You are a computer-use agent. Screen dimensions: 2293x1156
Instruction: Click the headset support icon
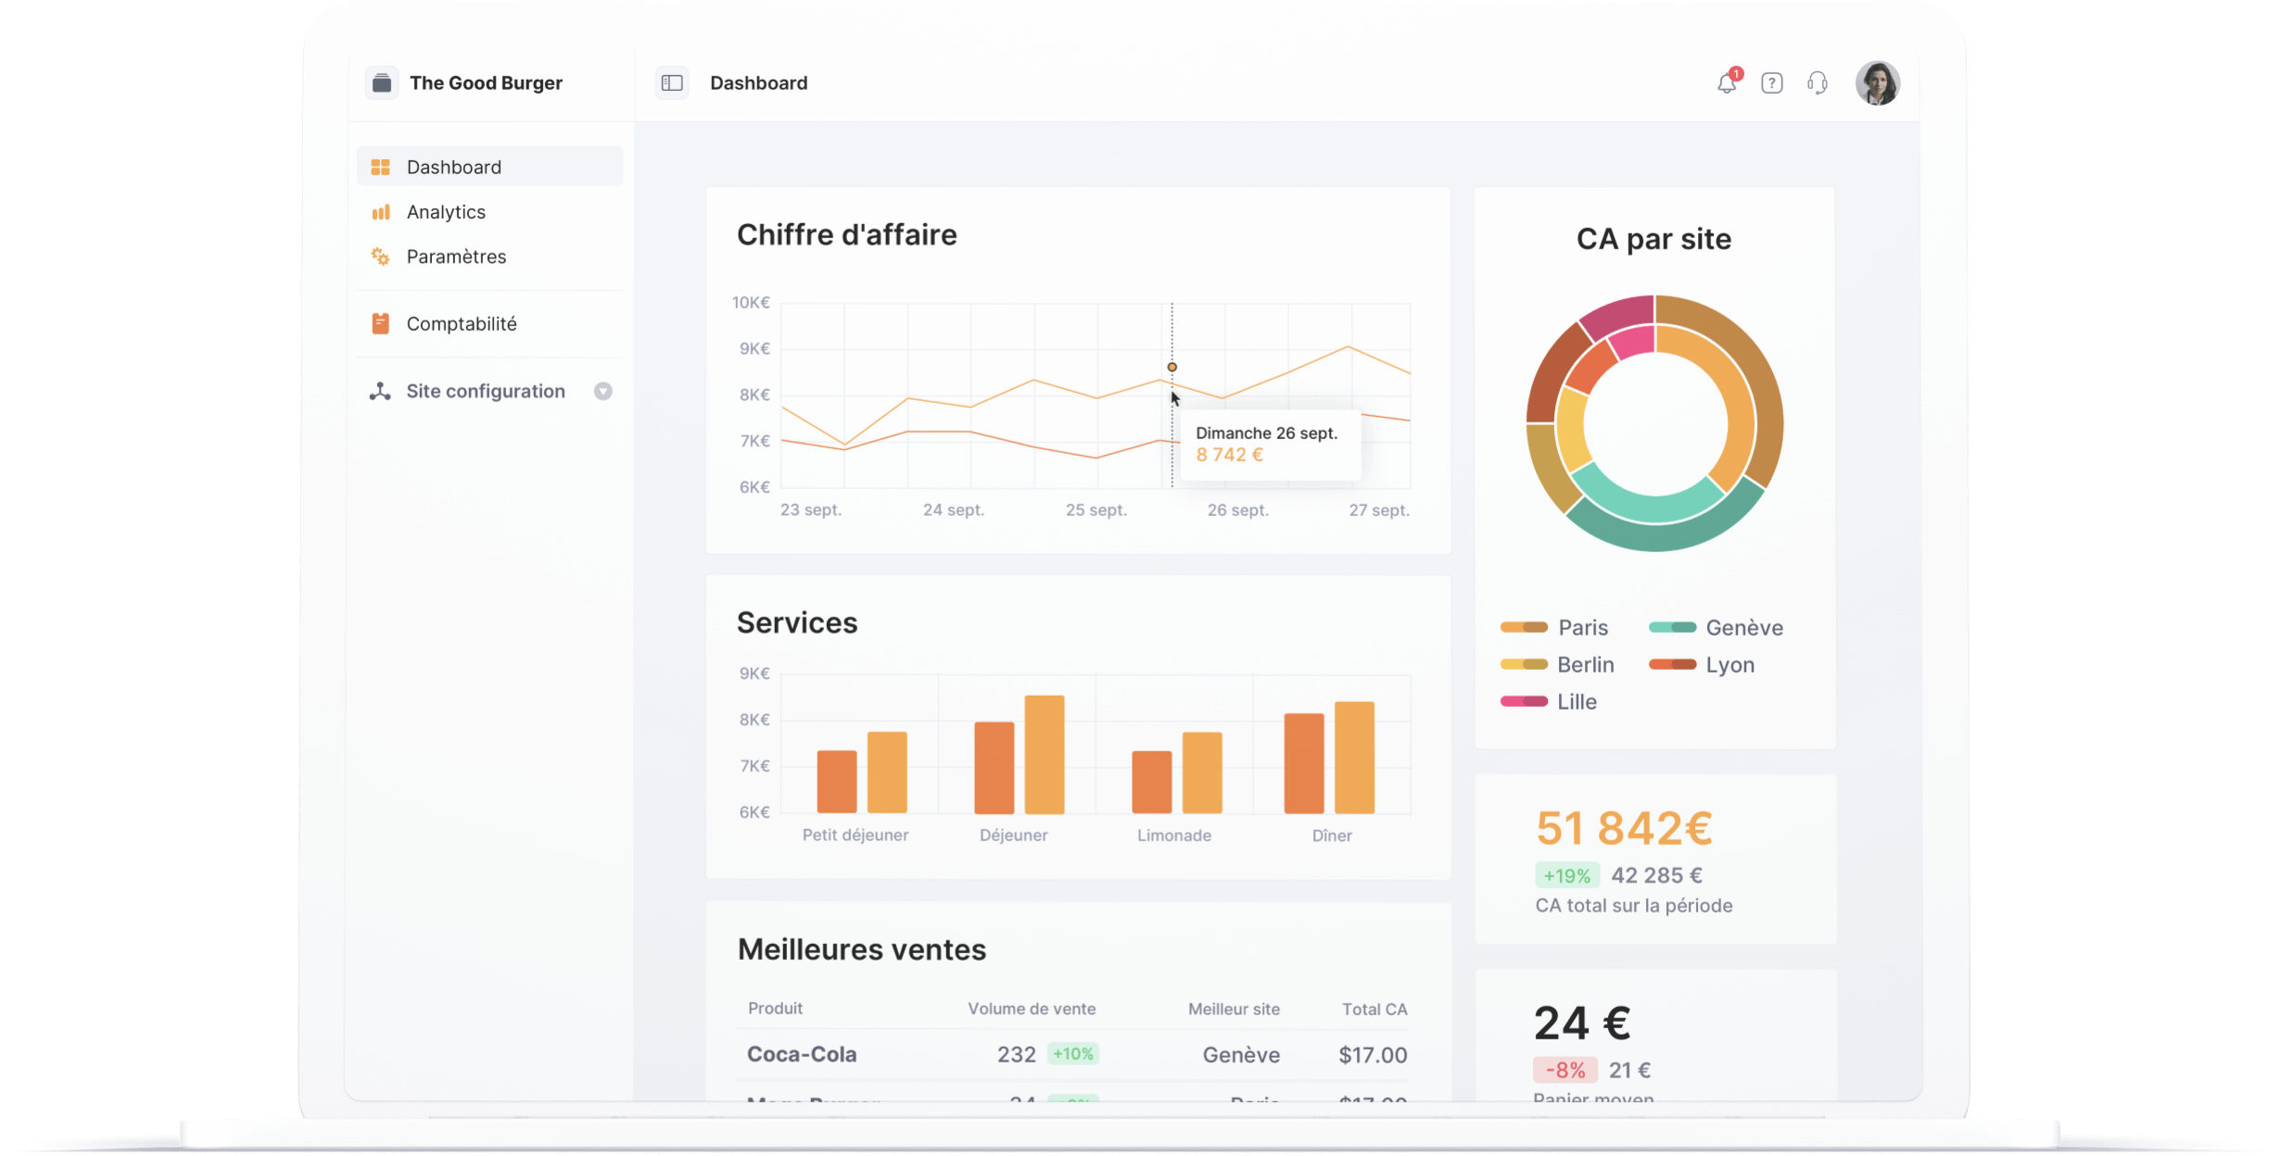[x=1817, y=83]
